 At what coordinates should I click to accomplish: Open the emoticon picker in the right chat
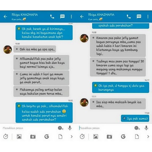(x=137, y=128)
